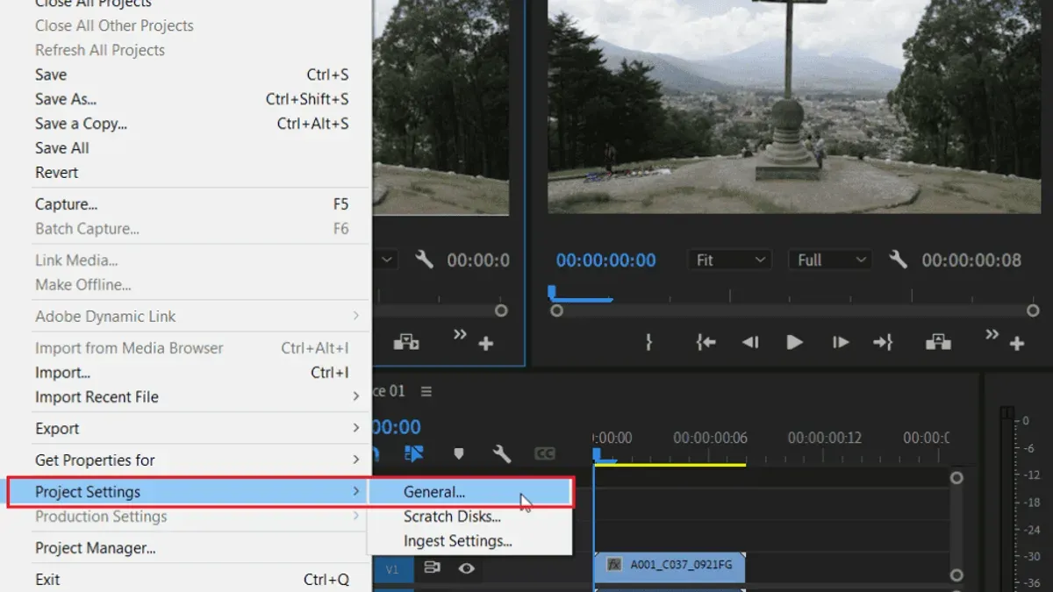Choose General... from Project Settings submenu

[469, 492]
